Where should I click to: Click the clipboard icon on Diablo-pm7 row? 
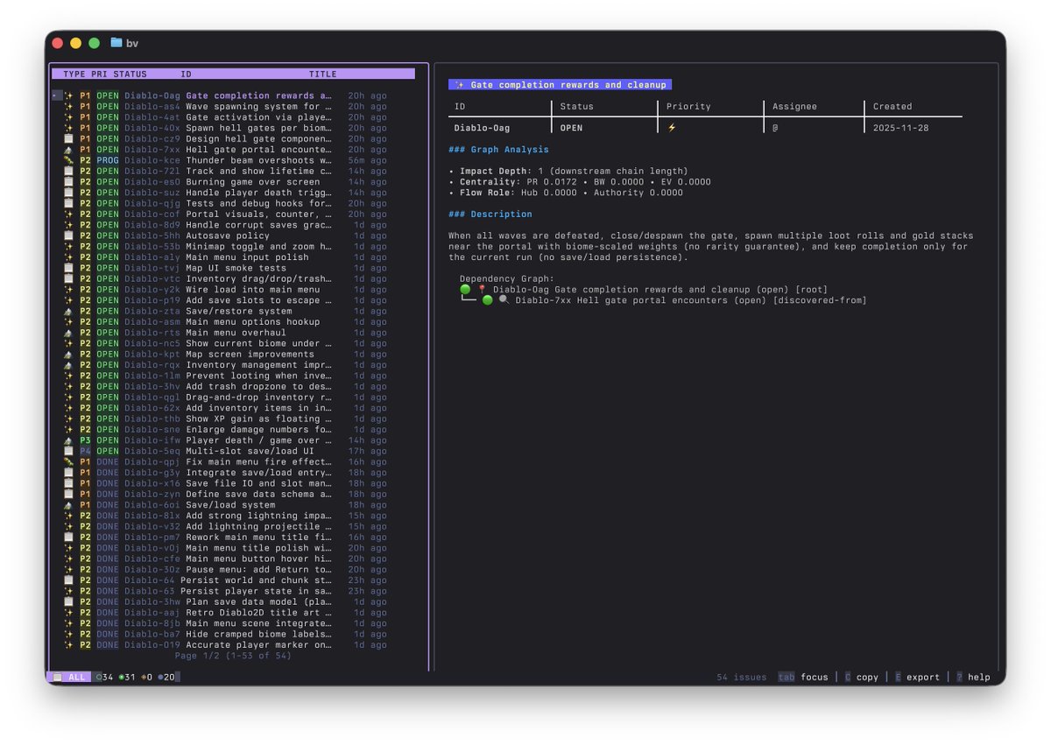[68, 538]
